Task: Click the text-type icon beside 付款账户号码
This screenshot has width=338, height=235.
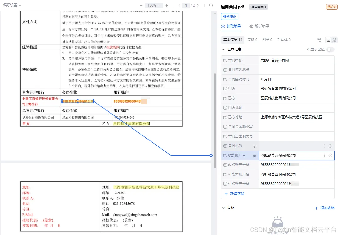Action: (x=225, y=184)
